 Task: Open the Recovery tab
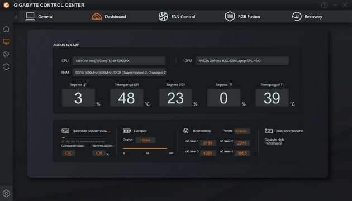(x=307, y=17)
